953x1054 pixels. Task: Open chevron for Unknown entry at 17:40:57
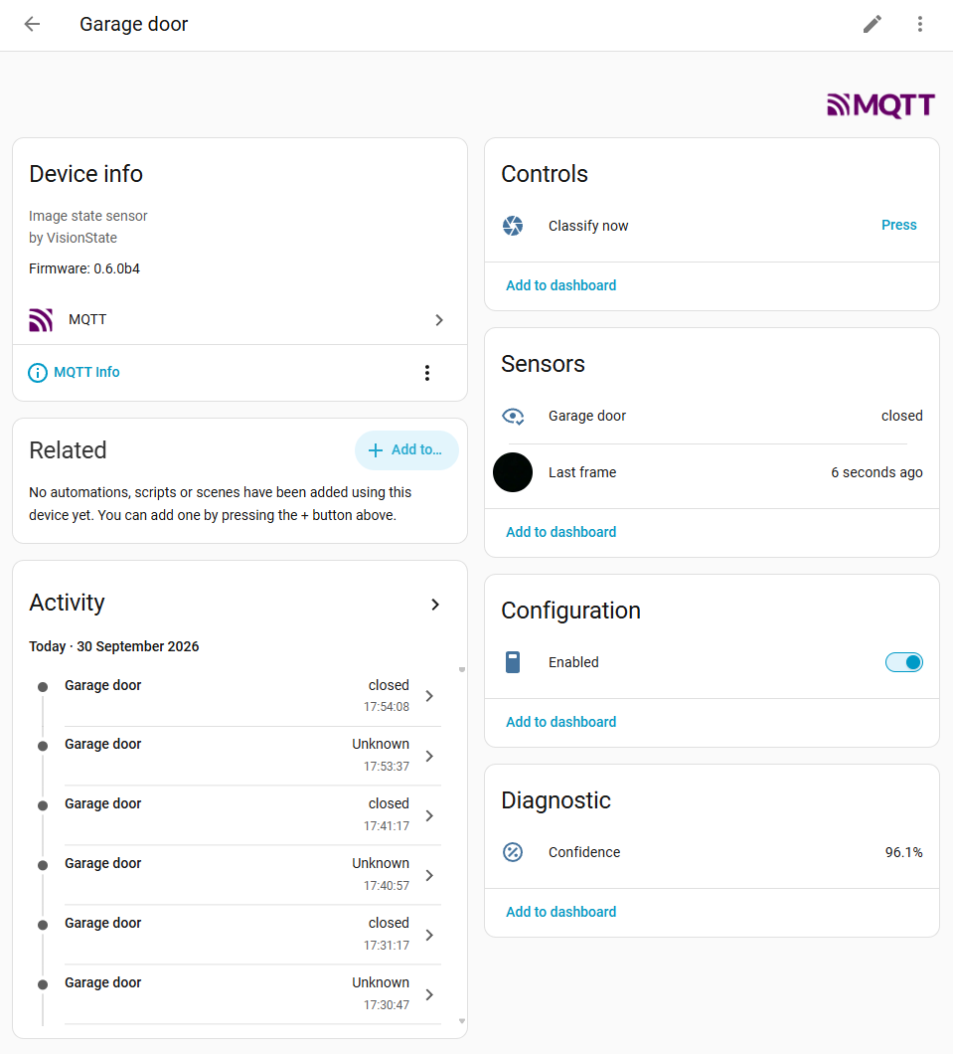pos(430,875)
